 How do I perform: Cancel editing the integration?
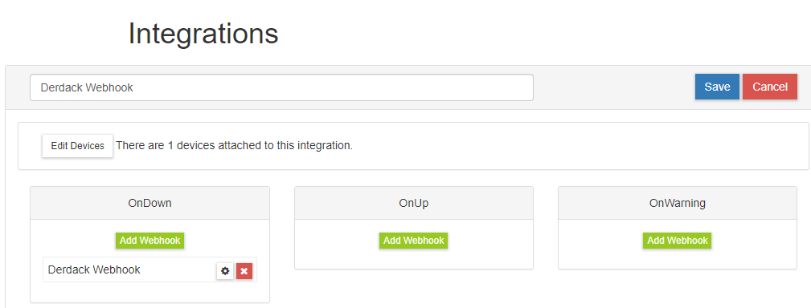pos(770,87)
